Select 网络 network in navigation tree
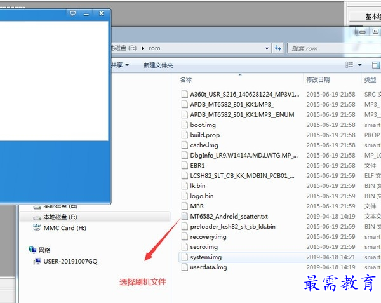The height and width of the screenshot is (303, 381). tap(44, 250)
